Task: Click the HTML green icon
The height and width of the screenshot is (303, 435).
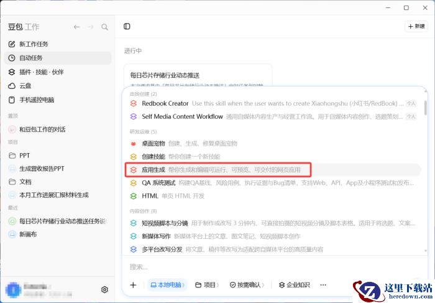Action: tap(134, 196)
